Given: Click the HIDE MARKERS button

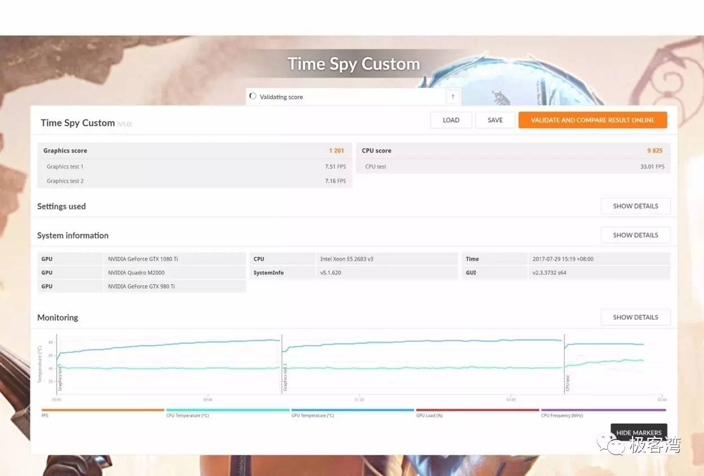Looking at the screenshot, I should point(639,433).
